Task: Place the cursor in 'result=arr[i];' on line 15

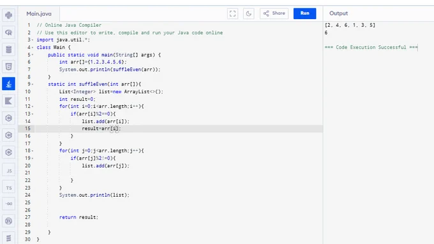Action: pos(101,128)
